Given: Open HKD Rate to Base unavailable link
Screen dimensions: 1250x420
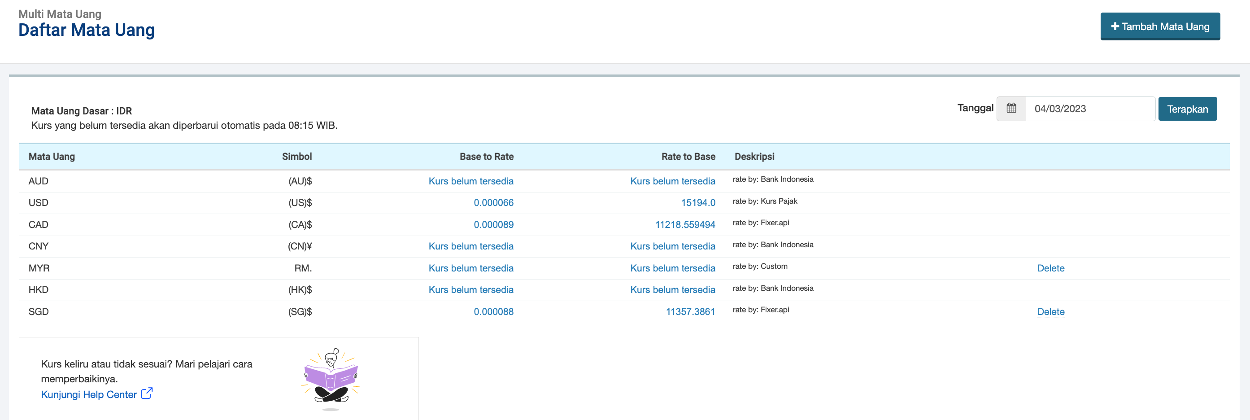Looking at the screenshot, I should (x=673, y=290).
